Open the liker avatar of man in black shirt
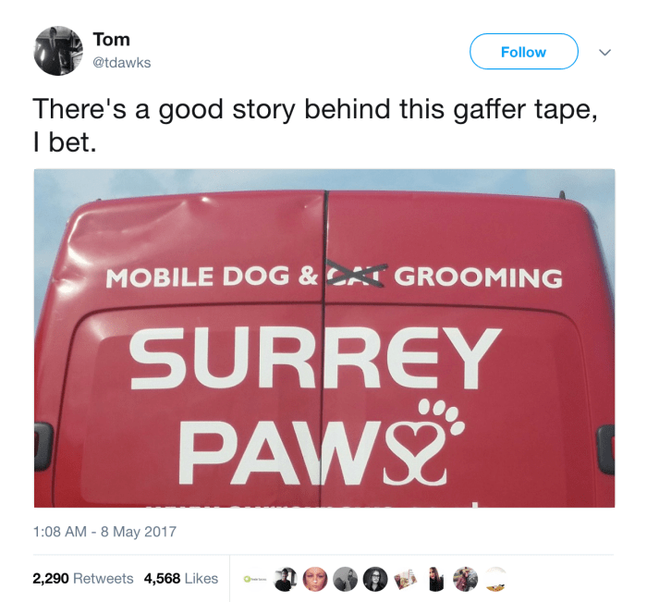Viewport: 647px width, 602px height. (x=285, y=579)
